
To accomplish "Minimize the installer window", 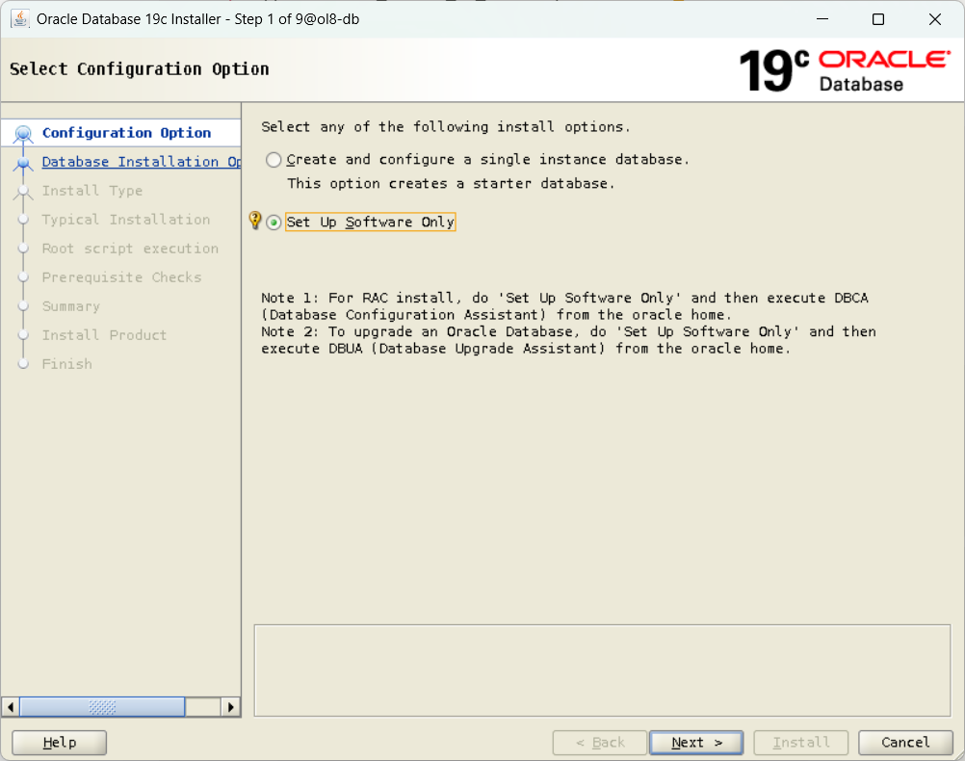I will pos(822,19).
